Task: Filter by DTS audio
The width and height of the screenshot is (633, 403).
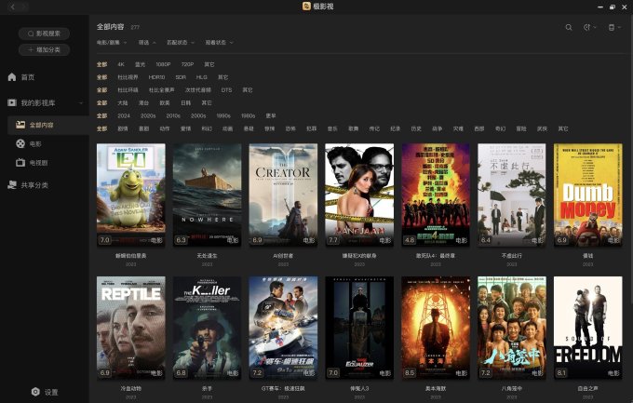Action: (x=226, y=90)
